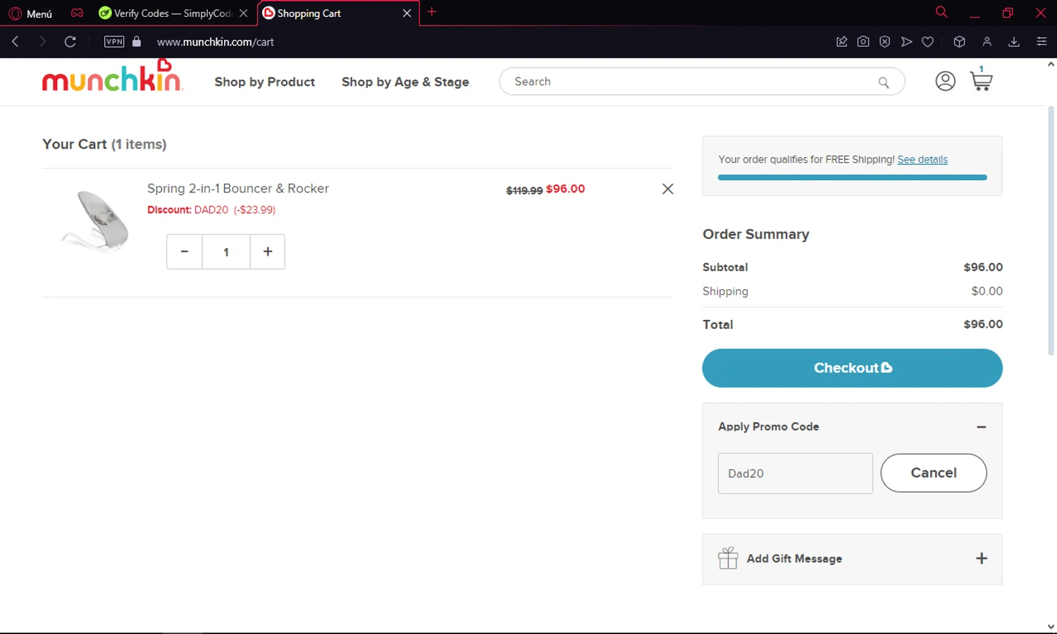Click the free shipping progress bar
The width and height of the screenshot is (1057, 634).
click(x=853, y=178)
